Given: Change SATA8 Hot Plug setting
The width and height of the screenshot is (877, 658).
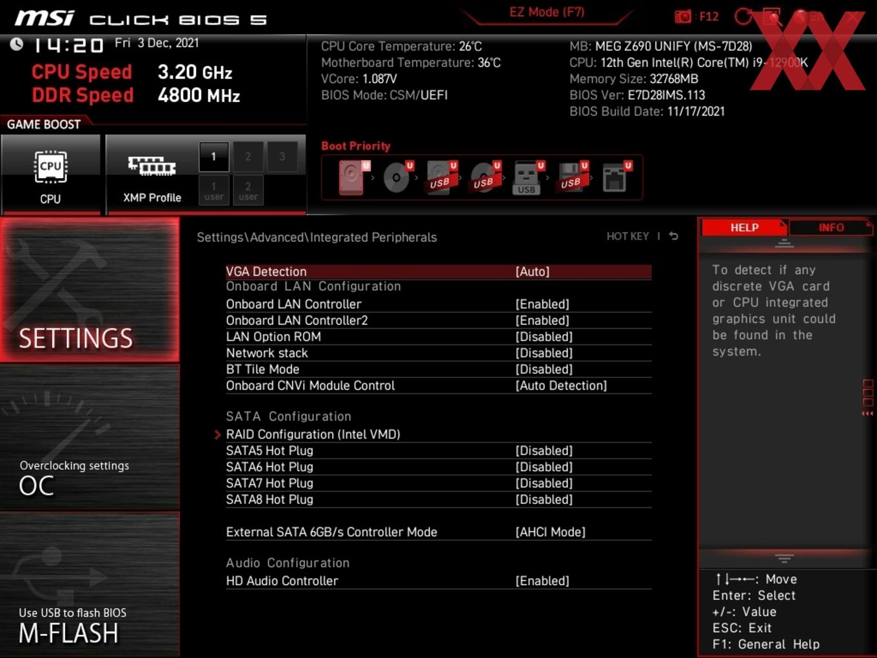Looking at the screenshot, I should click(x=438, y=499).
